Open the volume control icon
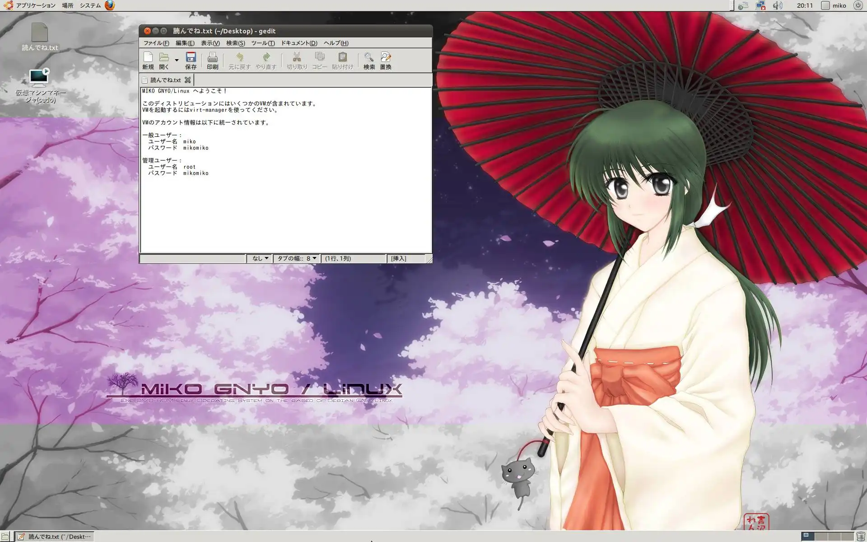Screen dimensions: 867x542 (x=777, y=5)
